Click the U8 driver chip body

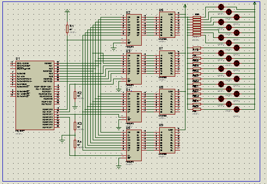(167, 102)
